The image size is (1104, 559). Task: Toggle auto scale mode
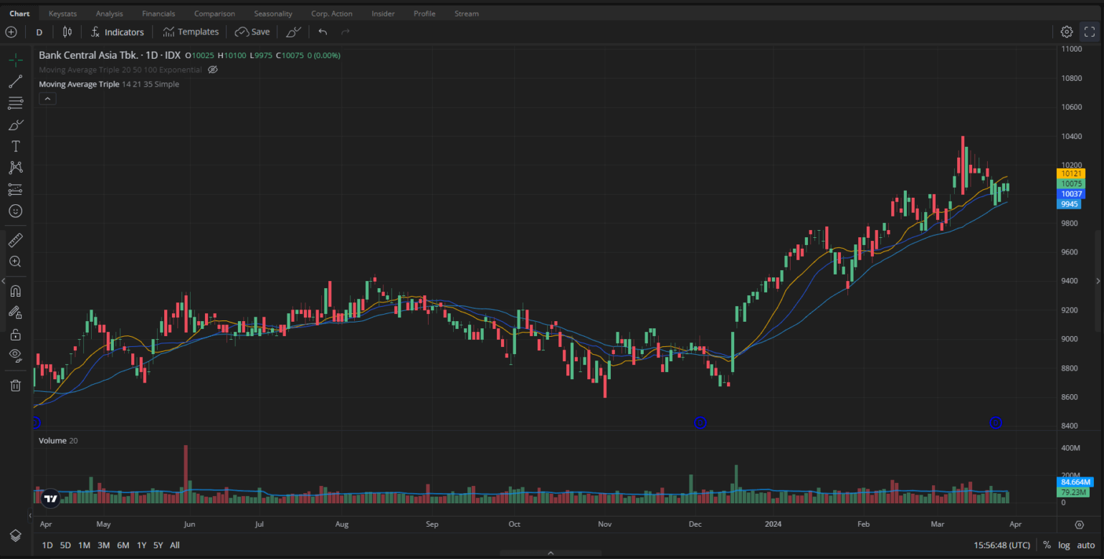click(x=1085, y=545)
